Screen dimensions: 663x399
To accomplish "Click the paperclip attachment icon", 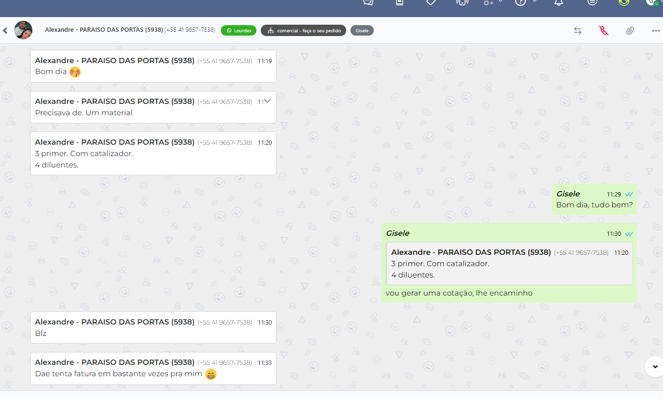I will (630, 30).
